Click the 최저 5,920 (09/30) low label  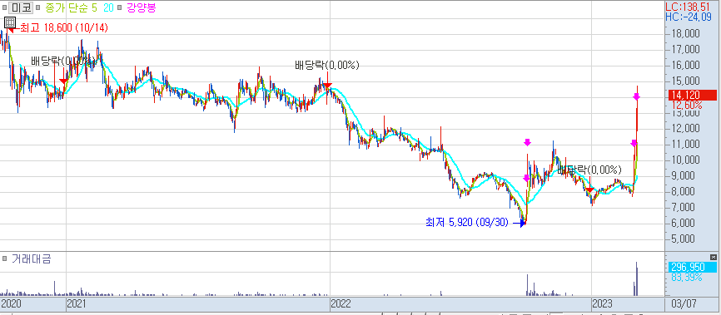(467, 224)
